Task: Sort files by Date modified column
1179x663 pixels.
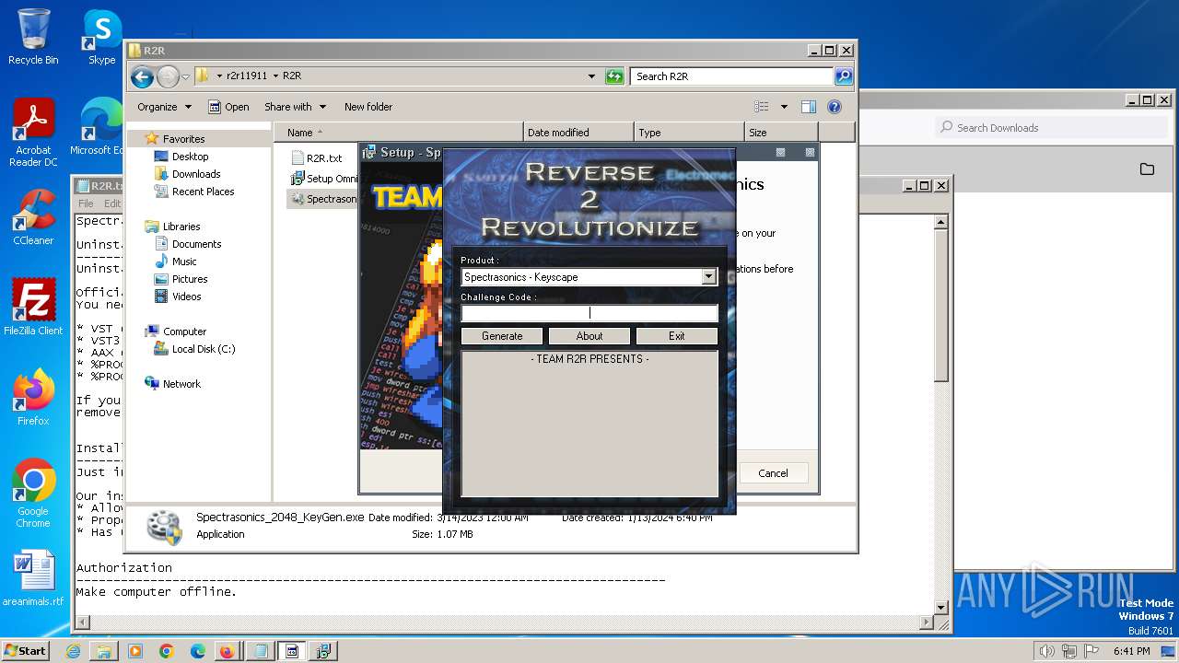Action: click(578, 133)
